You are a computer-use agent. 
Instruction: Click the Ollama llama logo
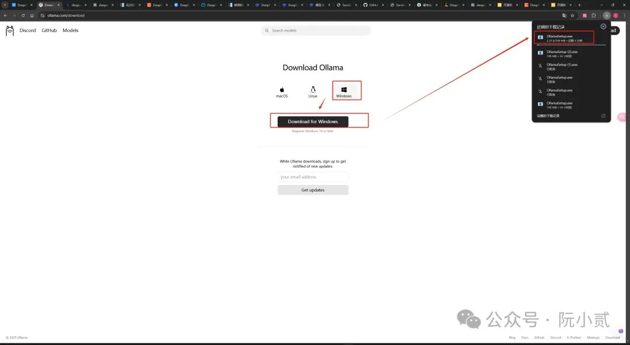(x=10, y=31)
